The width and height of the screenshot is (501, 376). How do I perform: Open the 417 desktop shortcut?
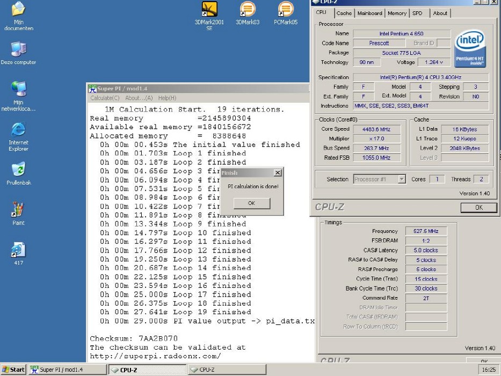[19, 254]
